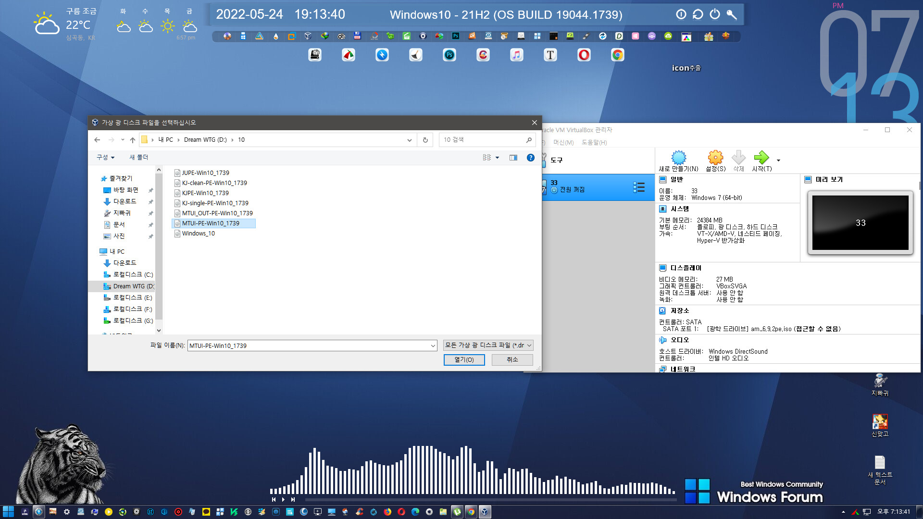Select 사진 in navigation pane
The height and width of the screenshot is (519, 923).
pos(119,236)
